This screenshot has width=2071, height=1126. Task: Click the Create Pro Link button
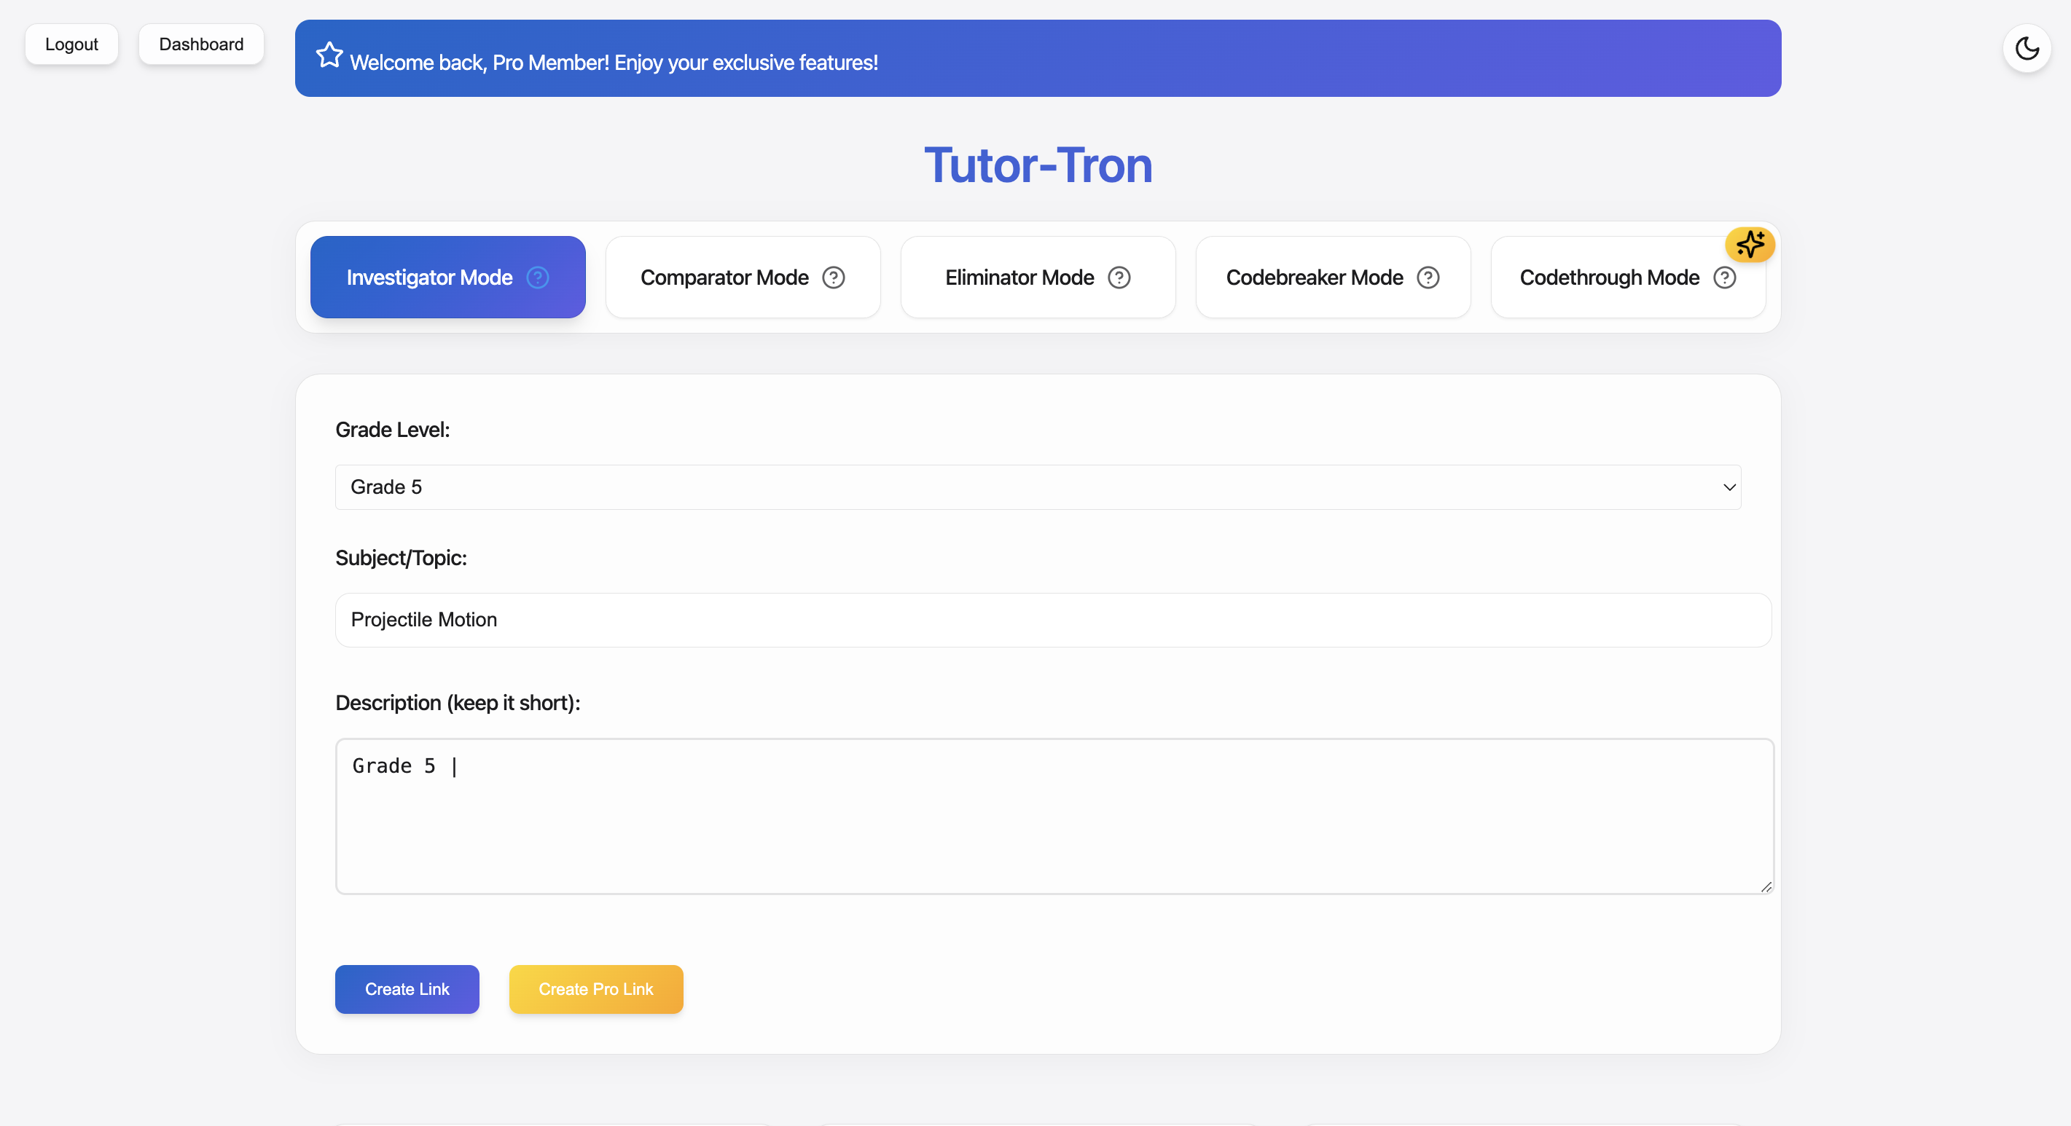click(596, 989)
